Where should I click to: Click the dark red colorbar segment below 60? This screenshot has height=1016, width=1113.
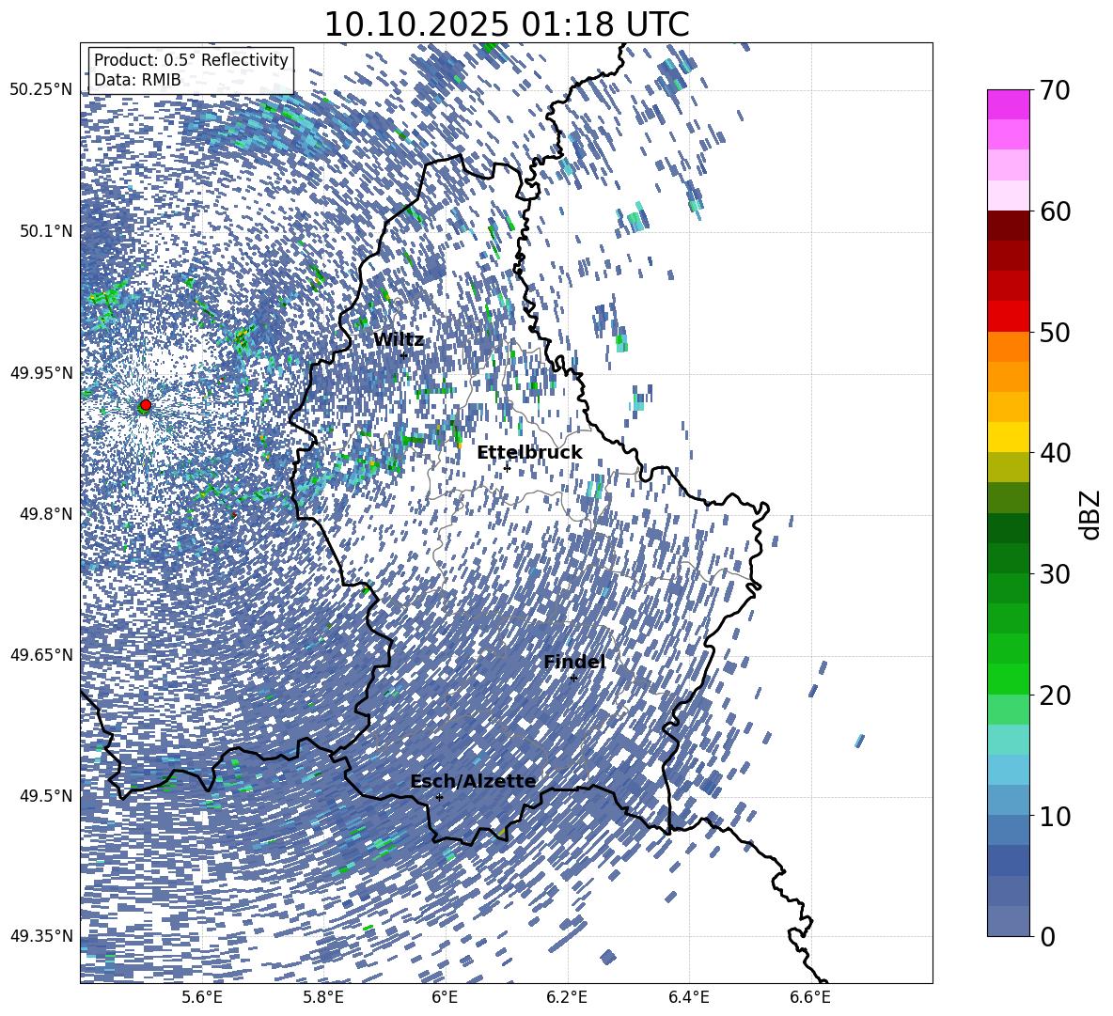pos(1008,227)
